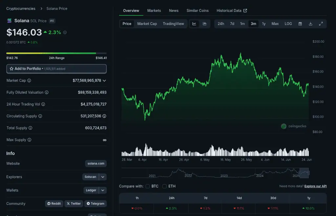Click info icon next to 531,207,506 value
The image size is (336, 216).
pos(104,116)
